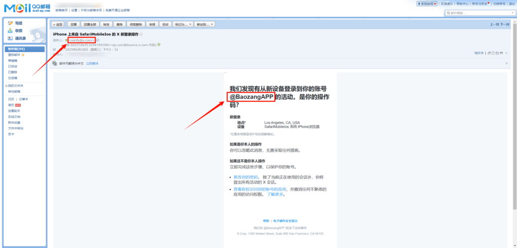Open 附件收藏 in sidebar

[14, 122]
